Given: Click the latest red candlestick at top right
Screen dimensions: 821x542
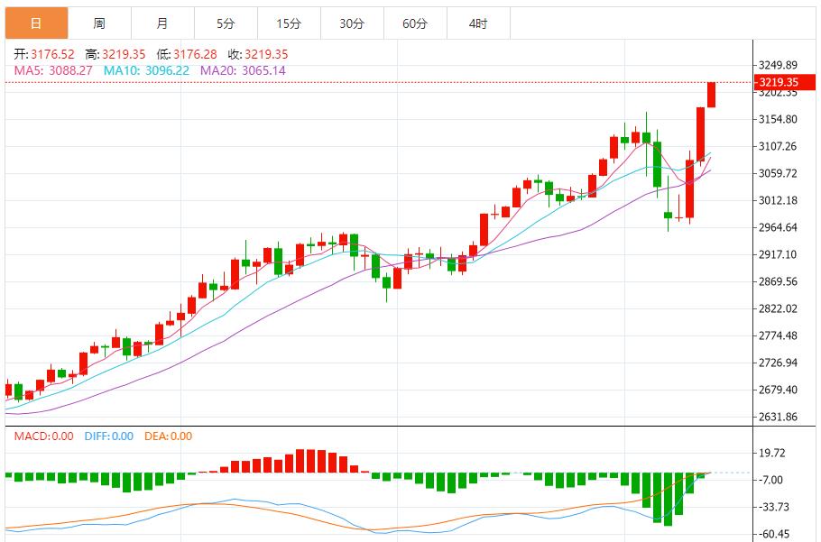Looking at the screenshot, I should tap(711, 95).
